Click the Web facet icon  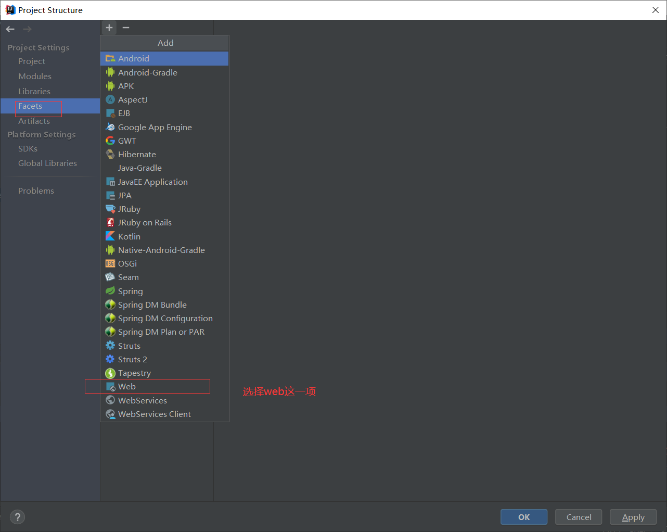click(x=110, y=386)
